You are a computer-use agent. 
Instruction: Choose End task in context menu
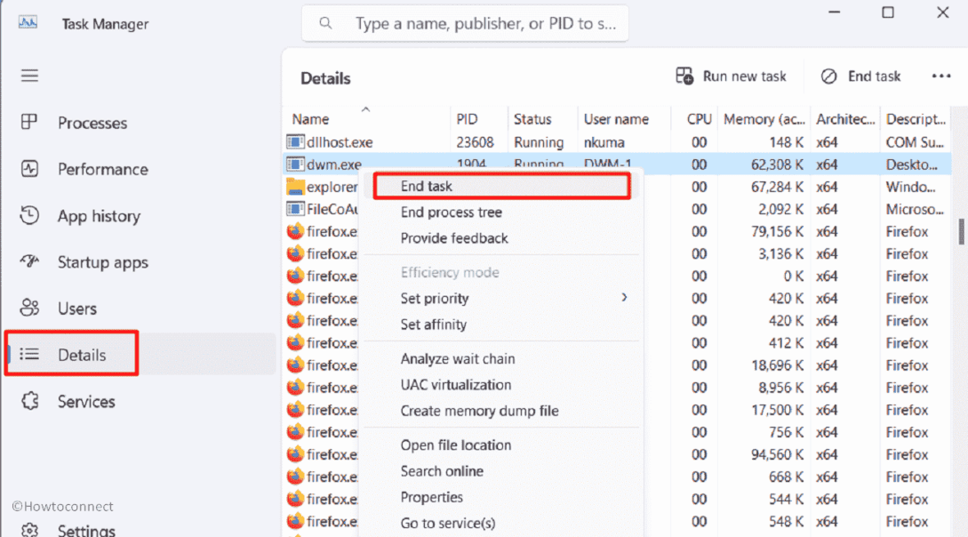point(501,186)
